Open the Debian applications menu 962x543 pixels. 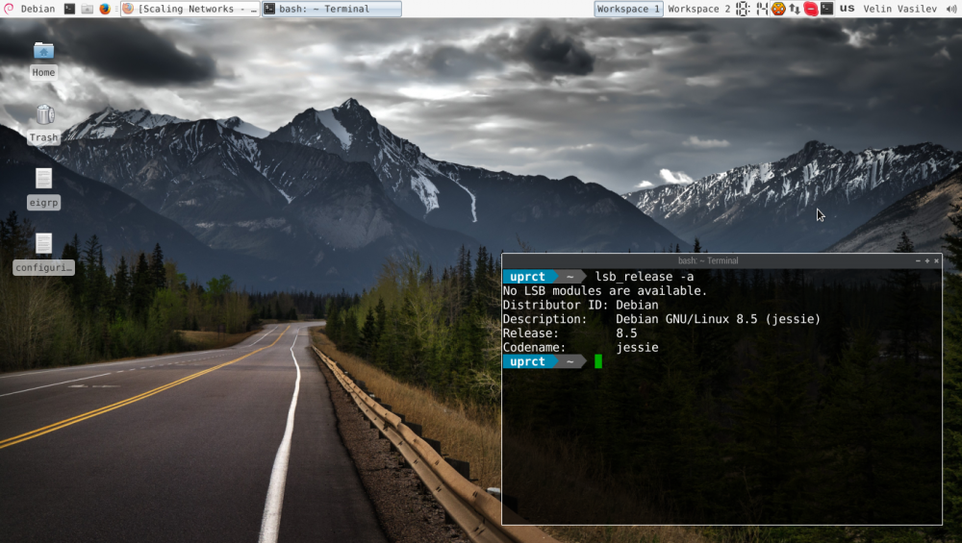click(x=29, y=9)
